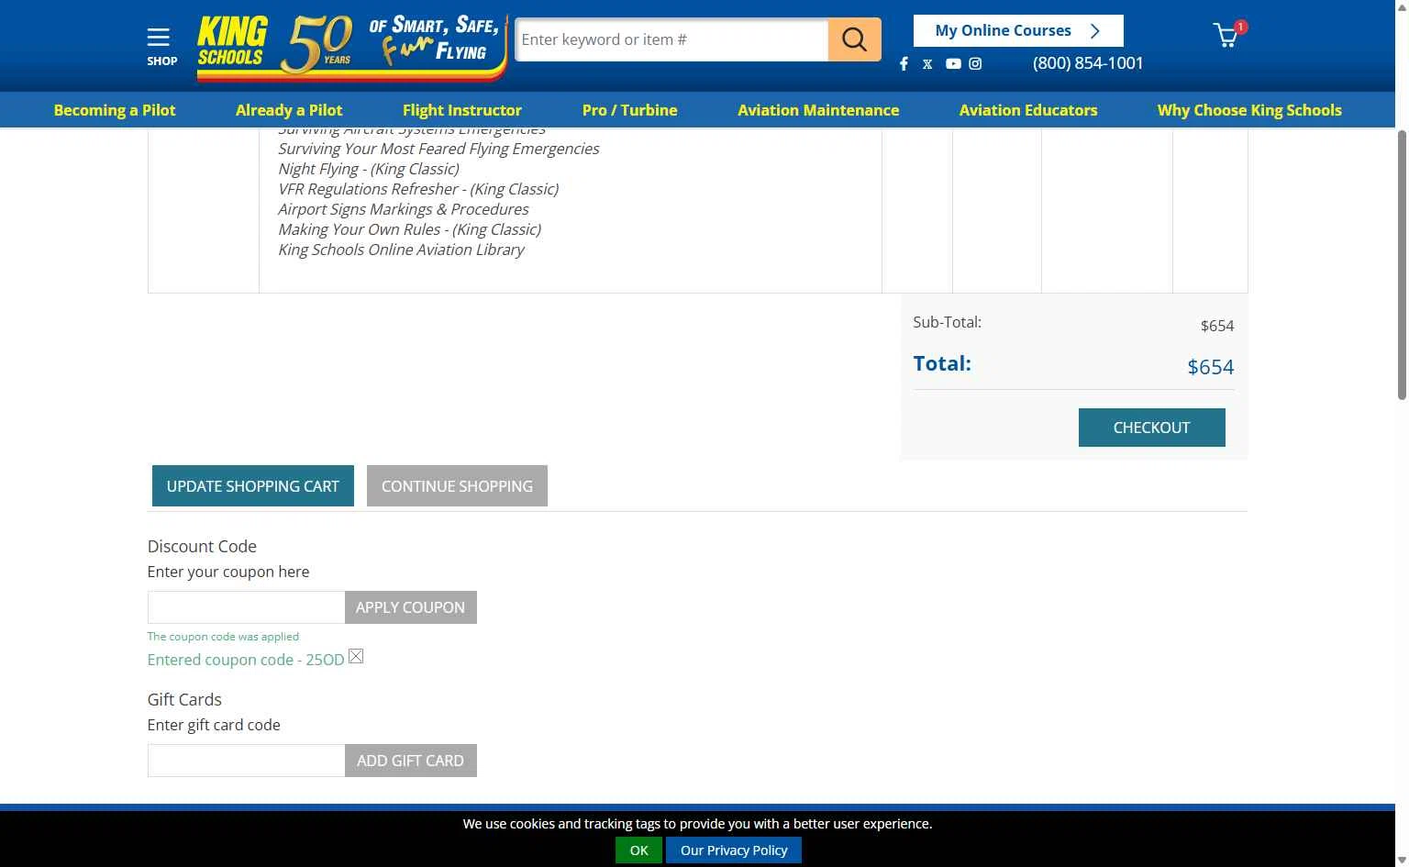Open the Aviation Educators menu
This screenshot has width=1409, height=867.
pyautogui.click(x=1028, y=110)
